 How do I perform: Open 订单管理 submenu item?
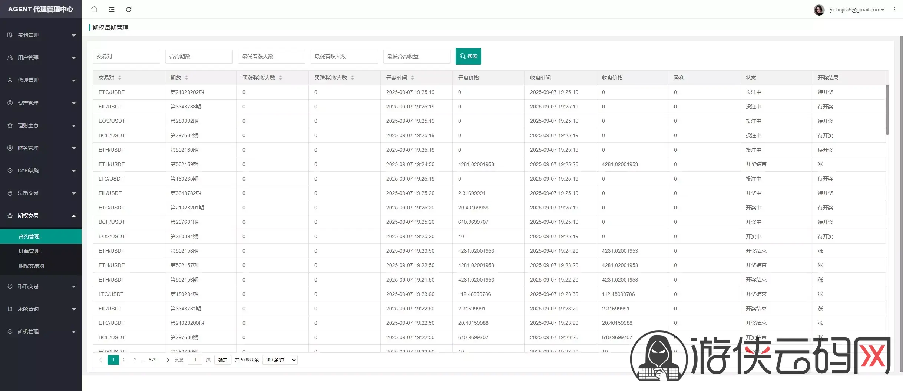pyautogui.click(x=29, y=251)
